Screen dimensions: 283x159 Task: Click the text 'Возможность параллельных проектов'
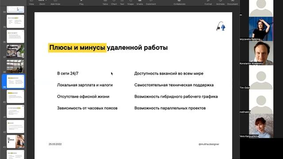coord(170,108)
